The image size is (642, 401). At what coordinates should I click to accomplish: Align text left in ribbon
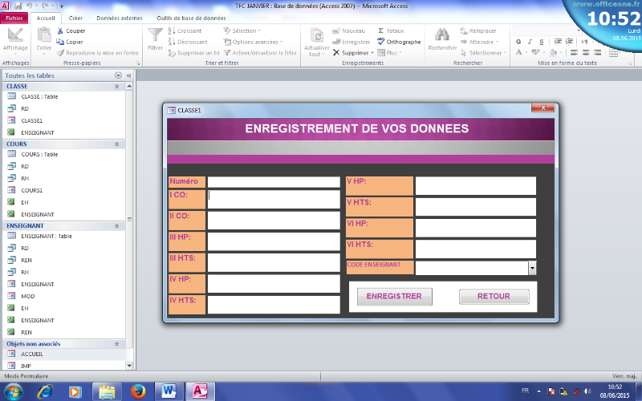[575, 52]
